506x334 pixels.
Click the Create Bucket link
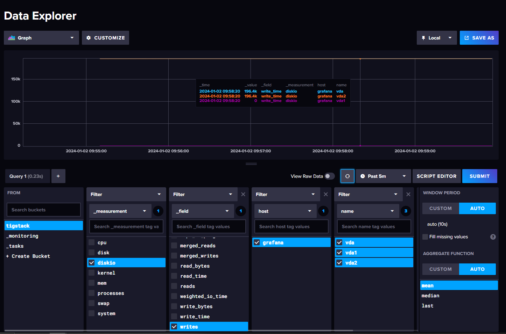pos(28,256)
